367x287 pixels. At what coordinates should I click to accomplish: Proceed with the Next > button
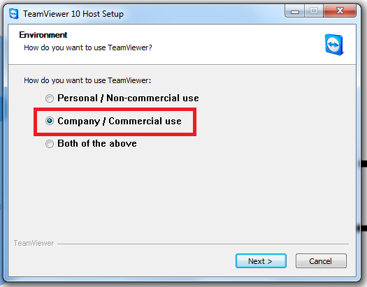pyautogui.click(x=261, y=261)
